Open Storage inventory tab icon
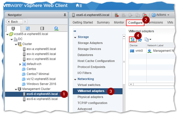The height and width of the screenshot is (115, 178). (42, 28)
